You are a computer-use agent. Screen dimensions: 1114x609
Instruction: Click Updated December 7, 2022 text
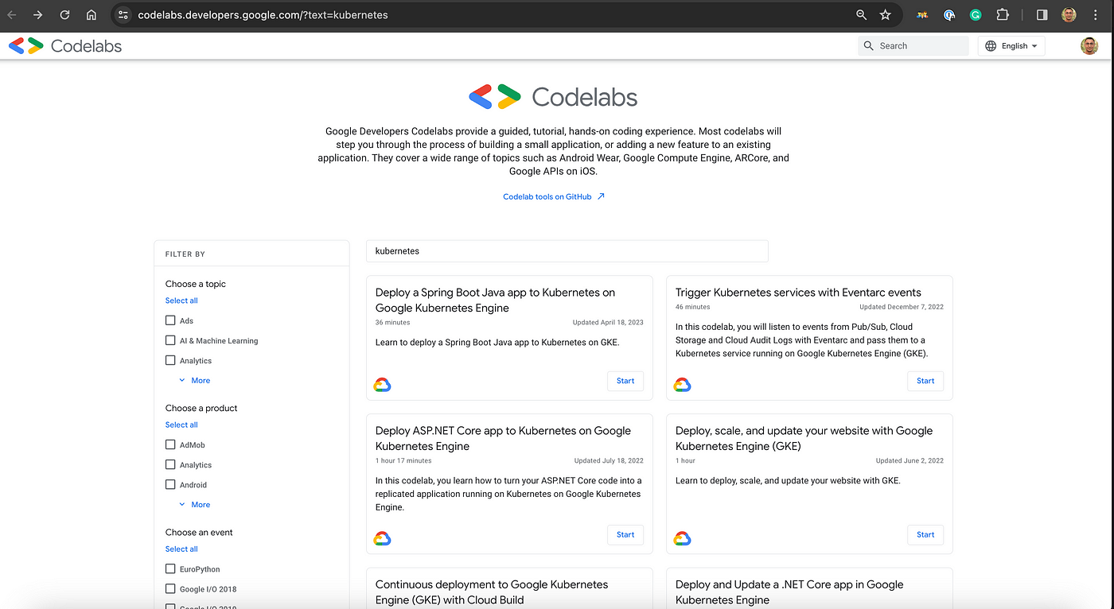pos(902,307)
